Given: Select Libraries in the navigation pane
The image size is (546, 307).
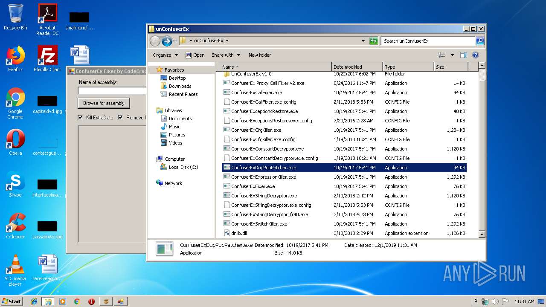Looking at the screenshot, I should 173,110.
